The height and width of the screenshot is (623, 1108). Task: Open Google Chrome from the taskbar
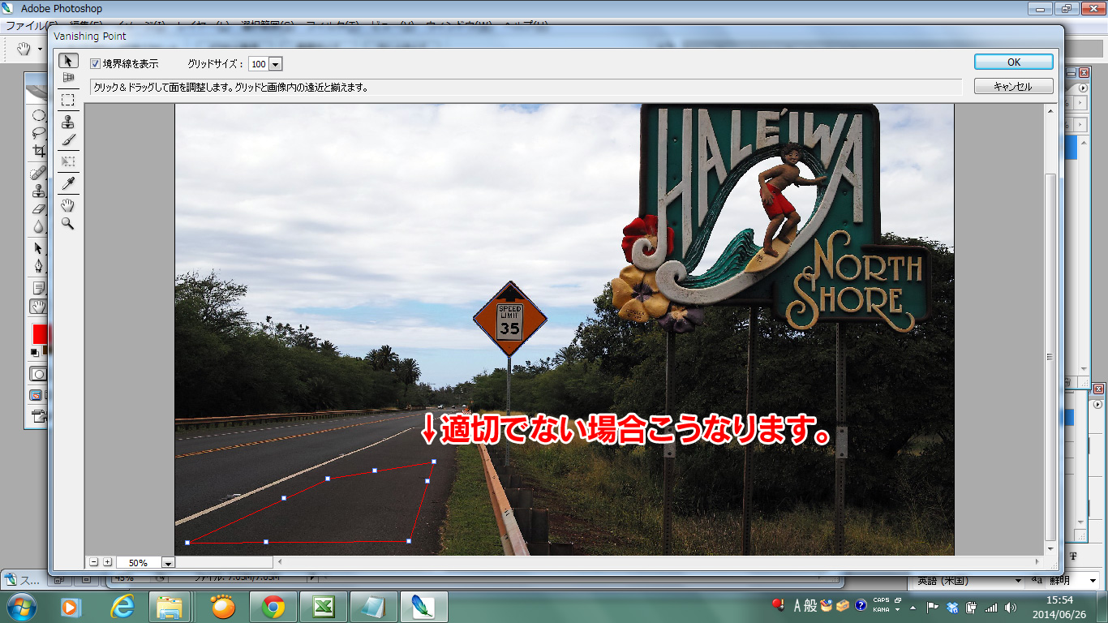(273, 607)
